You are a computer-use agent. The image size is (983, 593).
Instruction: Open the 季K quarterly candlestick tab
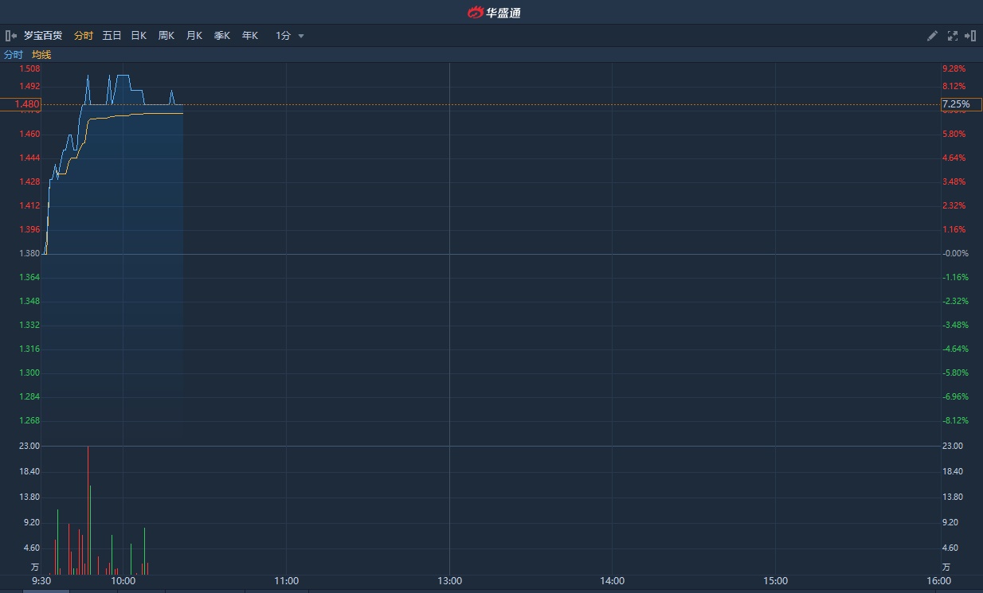(x=221, y=36)
